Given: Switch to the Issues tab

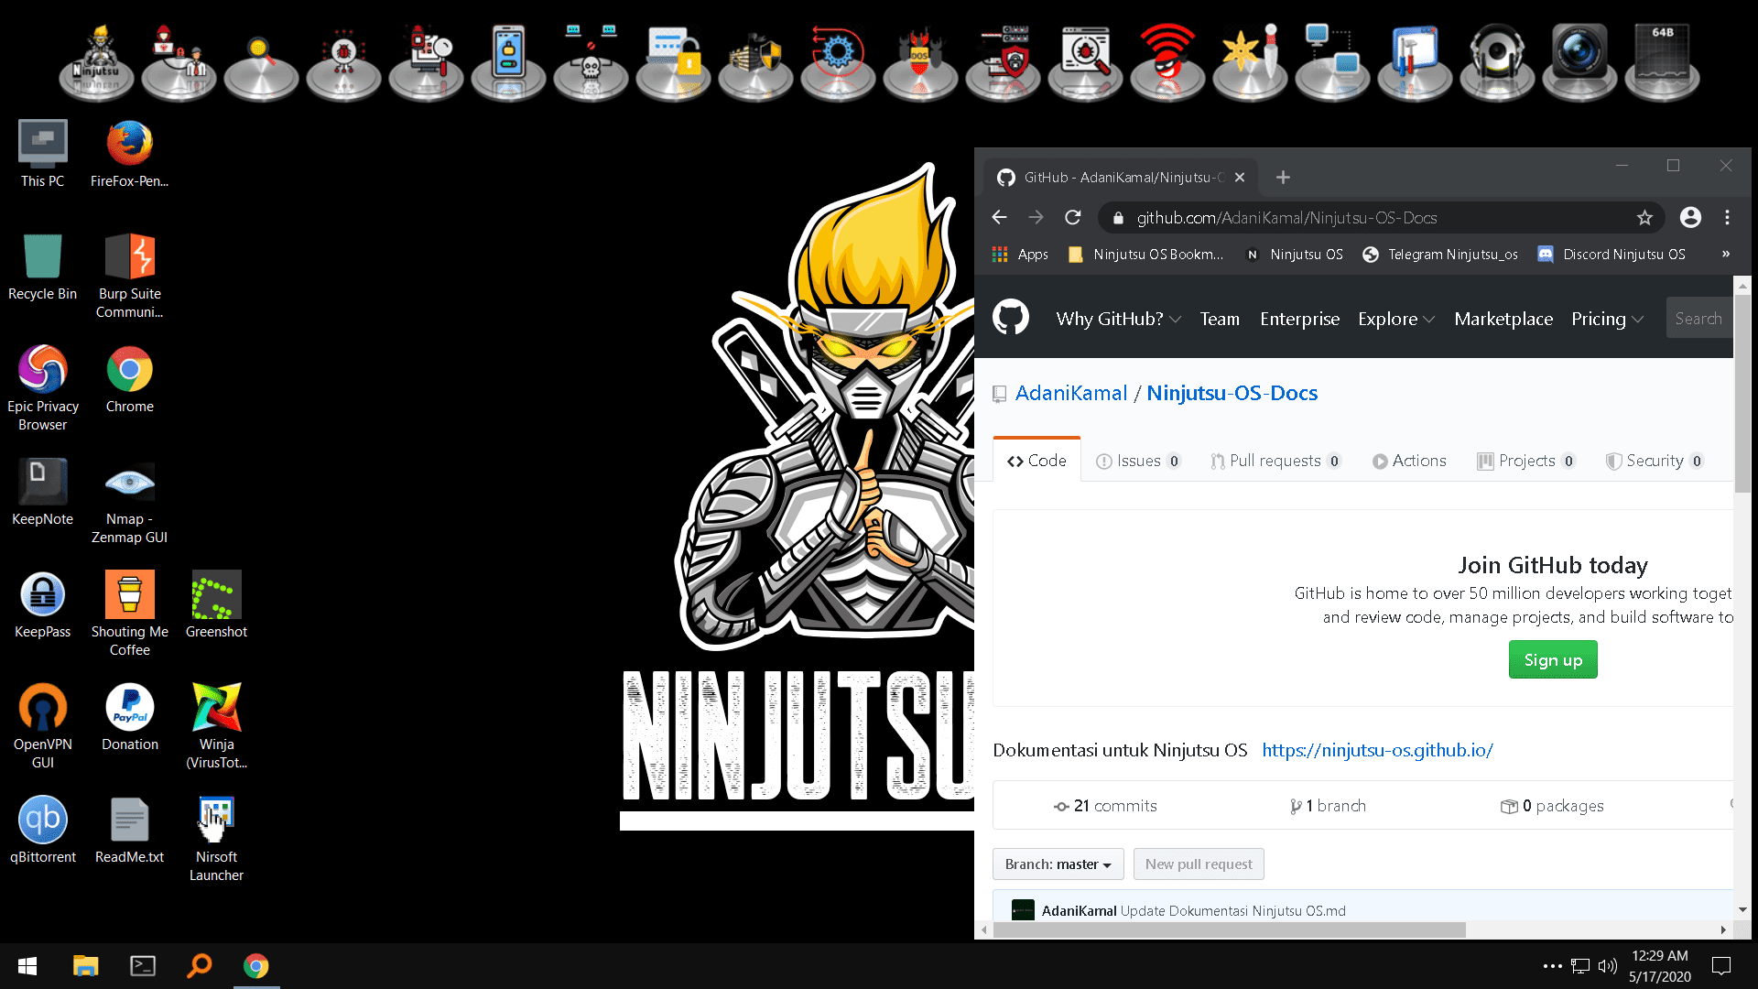Looking at the screenshot, I should pos(1138,461).
